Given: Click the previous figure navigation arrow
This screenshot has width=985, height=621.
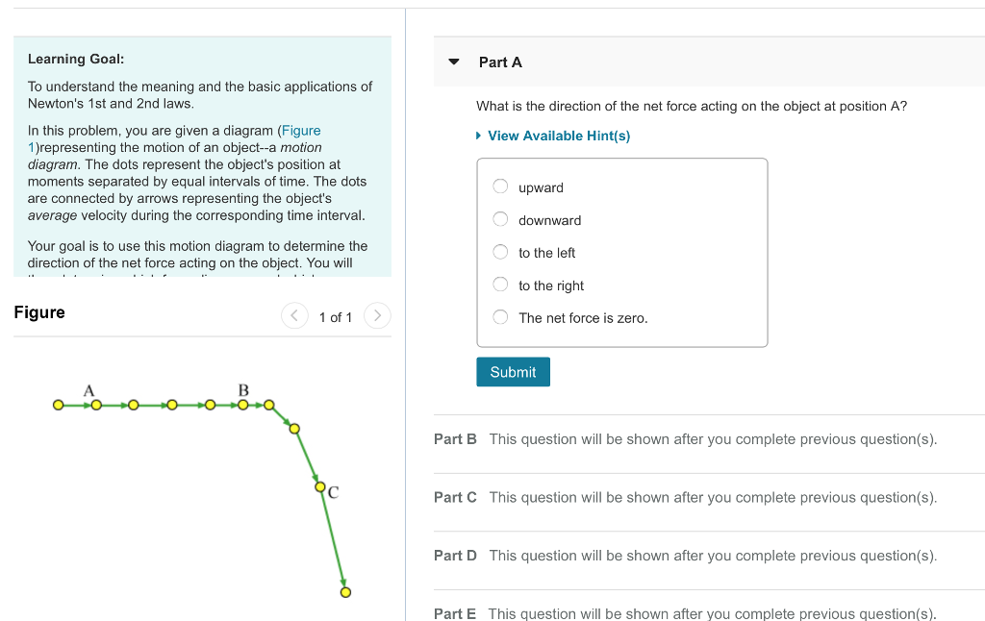Looking at the screenshot, I should pyautogui.click(x=294, y=315).
